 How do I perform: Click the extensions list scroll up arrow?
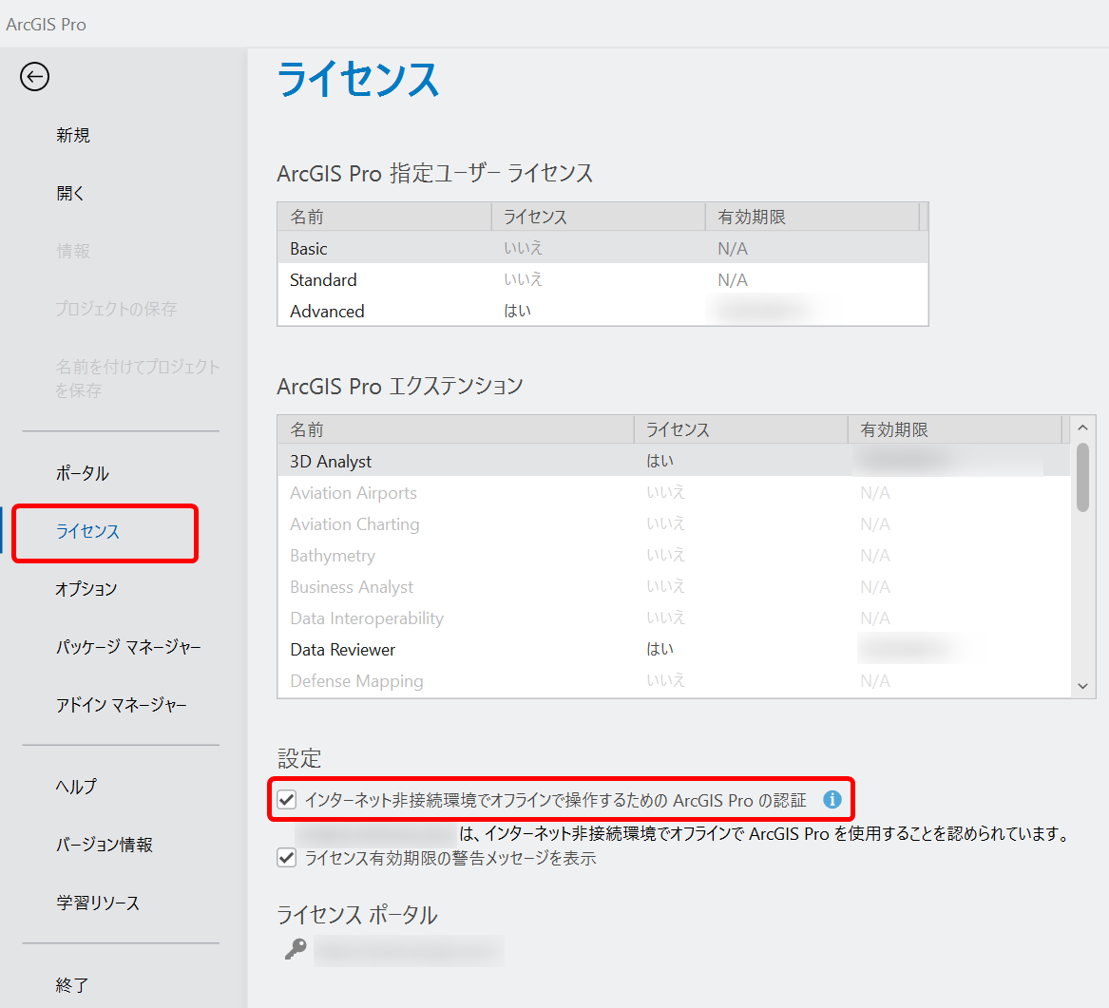point(1082,428)
